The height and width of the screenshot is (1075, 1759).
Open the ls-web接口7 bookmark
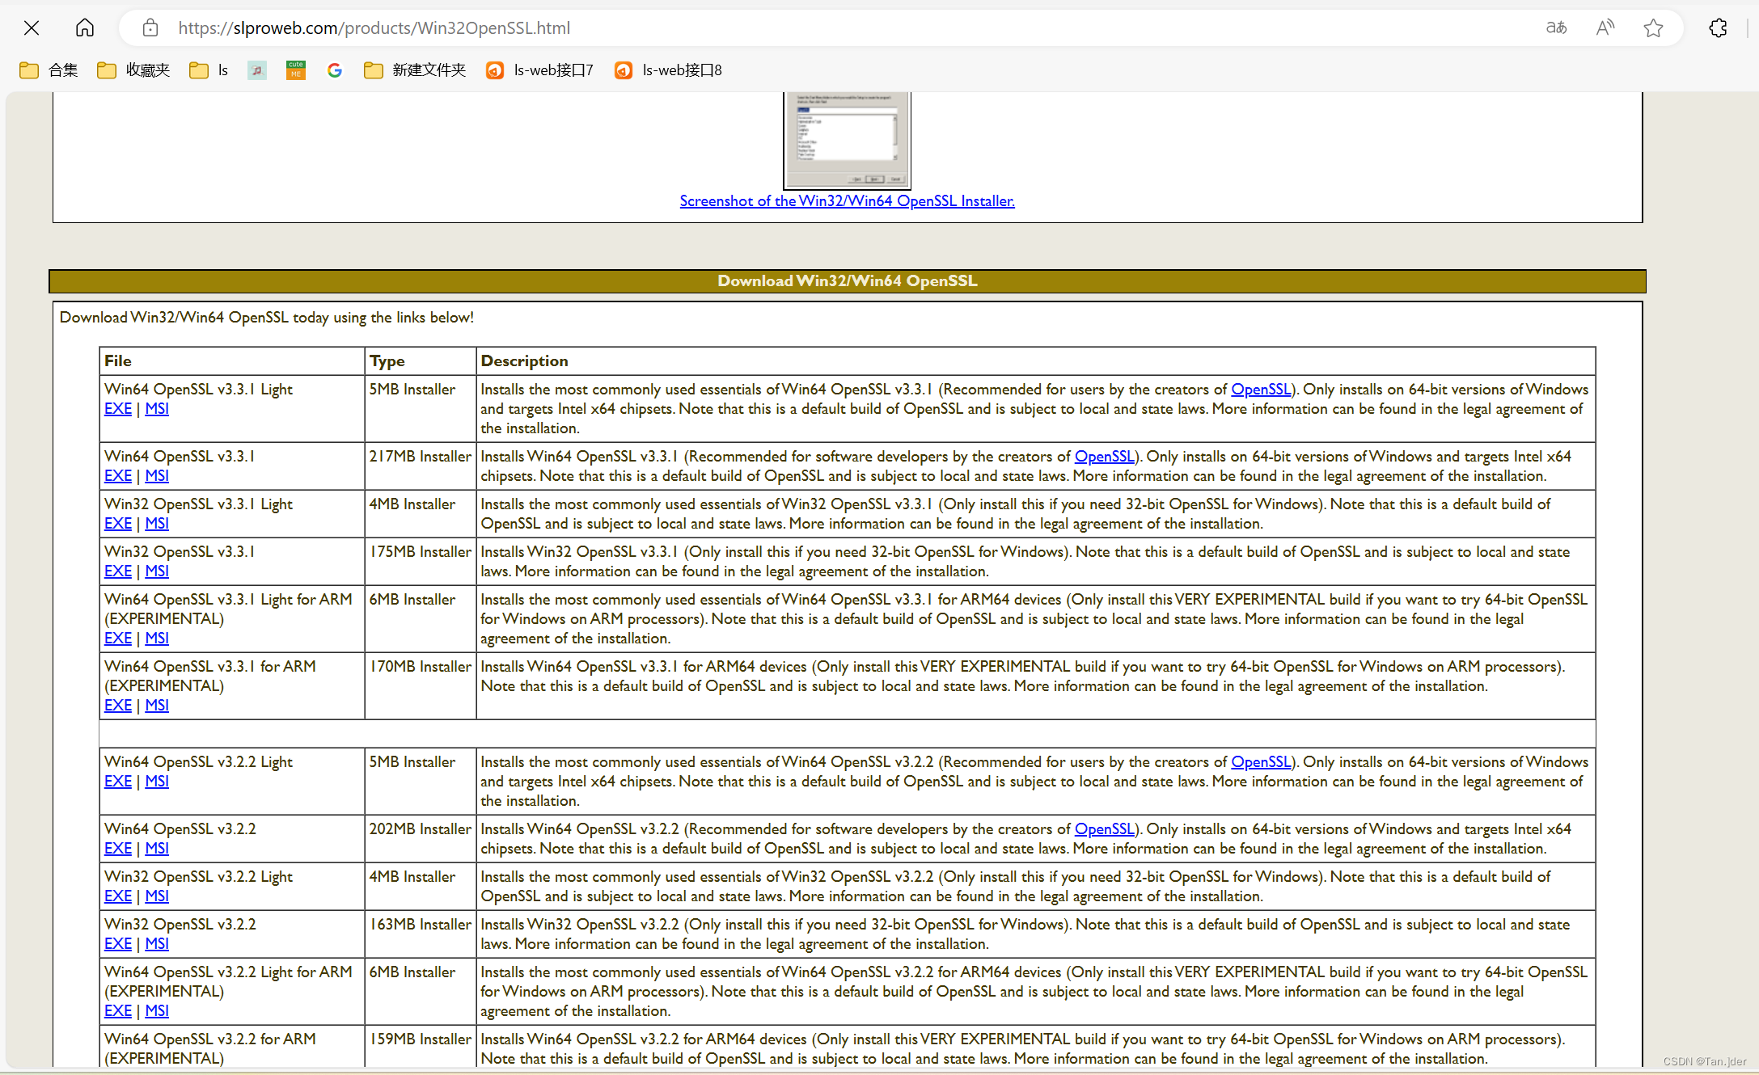(540, 70)
